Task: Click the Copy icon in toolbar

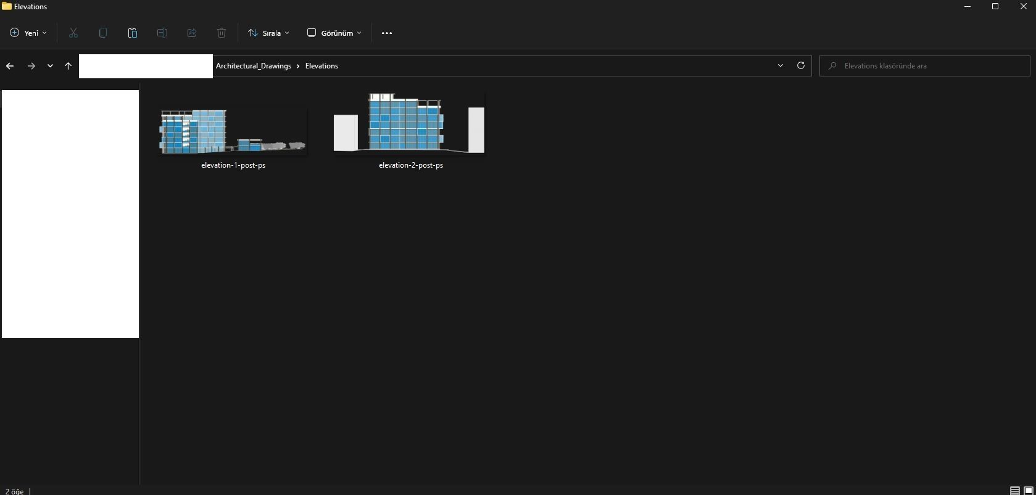Action: (x=103, y=33)
